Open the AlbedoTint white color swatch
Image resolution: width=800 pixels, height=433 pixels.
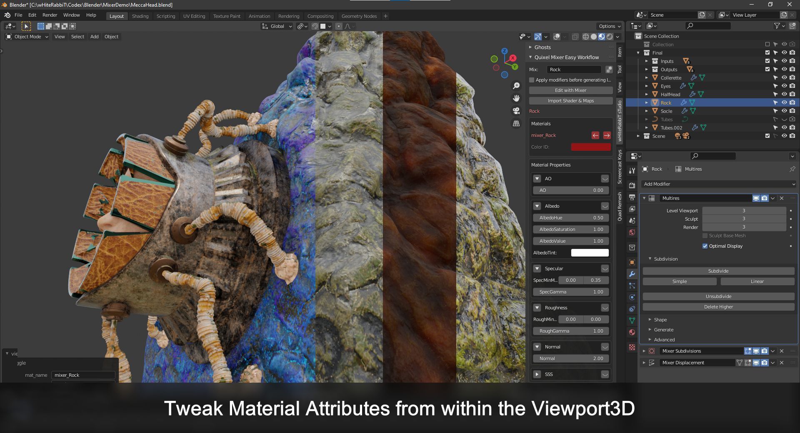[589, 253]
